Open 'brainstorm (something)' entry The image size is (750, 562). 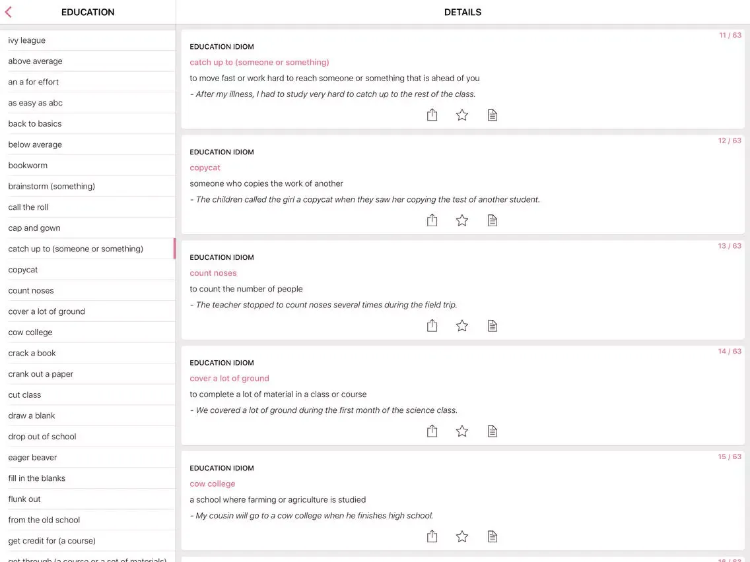[x=88, y=187]
